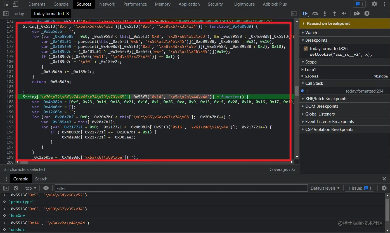Click the Step button in debugger toolbar
This screenshot has height=233, width=390.
click(x=344, y=13)
